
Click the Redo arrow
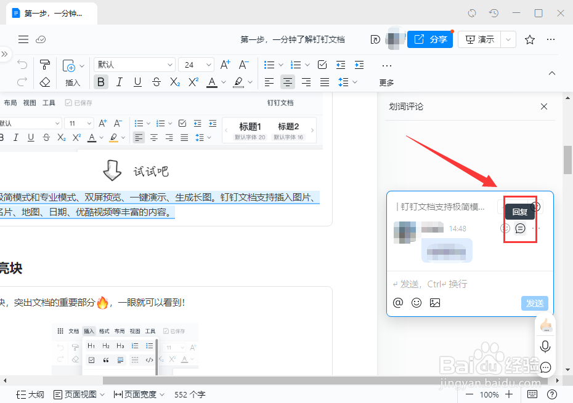tap(22, 82)
